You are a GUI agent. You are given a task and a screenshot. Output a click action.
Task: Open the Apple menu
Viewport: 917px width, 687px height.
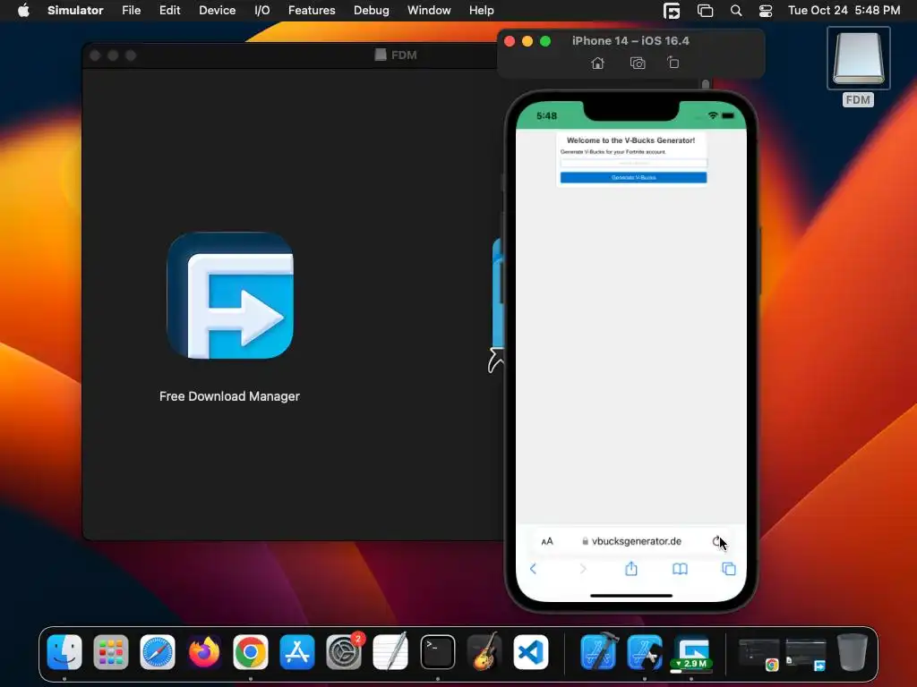[x=23, y=11]
